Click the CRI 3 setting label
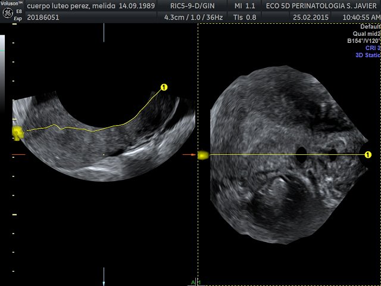The width and height of the screenshot is (381, 286). tap(373, 48)
